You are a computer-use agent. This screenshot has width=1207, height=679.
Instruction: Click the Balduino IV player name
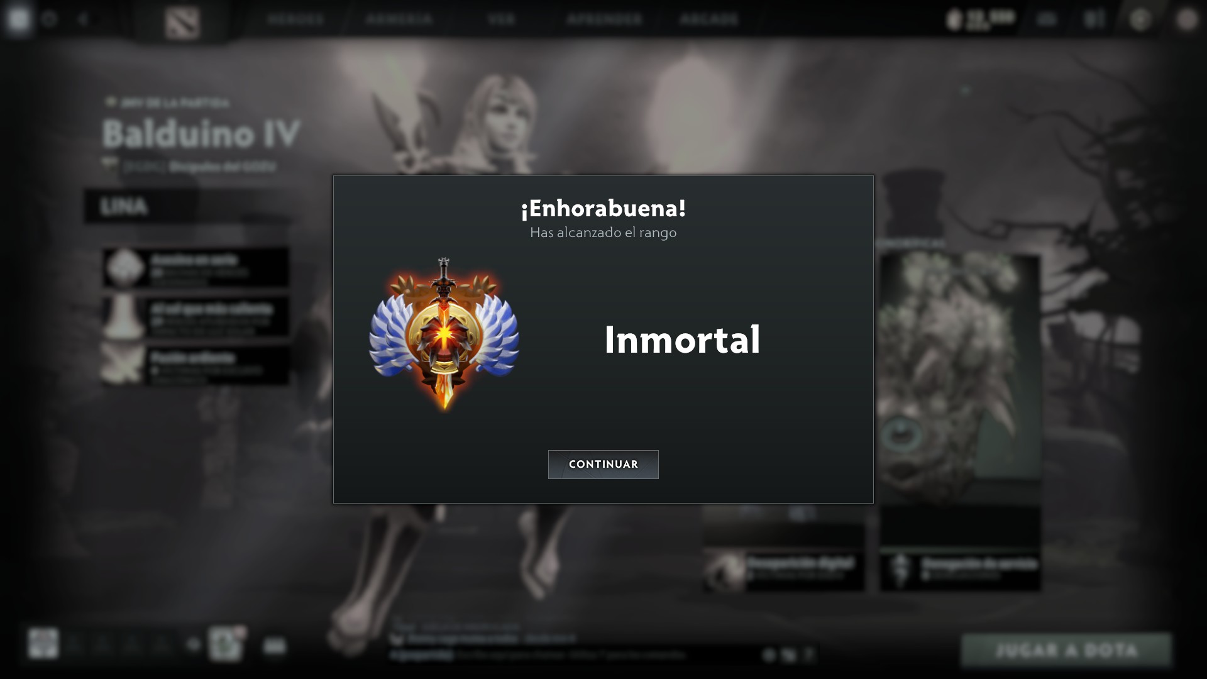(x=201, y=133)
